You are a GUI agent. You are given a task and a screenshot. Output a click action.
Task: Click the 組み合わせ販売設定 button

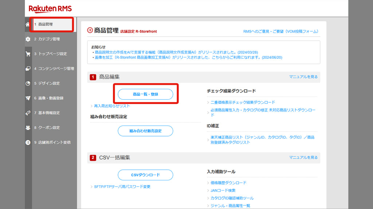(x=145, y=131)
